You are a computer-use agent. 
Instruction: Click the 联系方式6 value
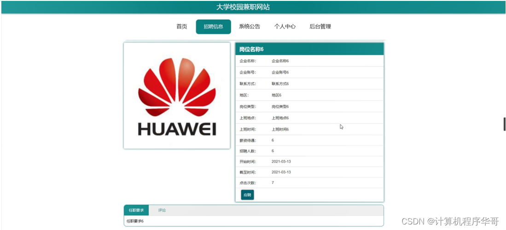point(280,84)
